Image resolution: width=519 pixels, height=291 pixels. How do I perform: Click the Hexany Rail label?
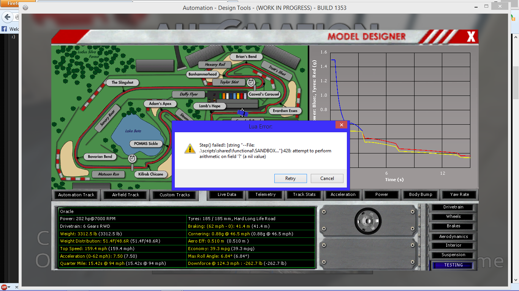pos(215,65)
